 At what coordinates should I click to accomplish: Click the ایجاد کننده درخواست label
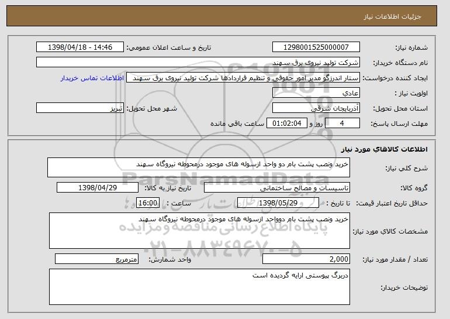tap(395, 78)
